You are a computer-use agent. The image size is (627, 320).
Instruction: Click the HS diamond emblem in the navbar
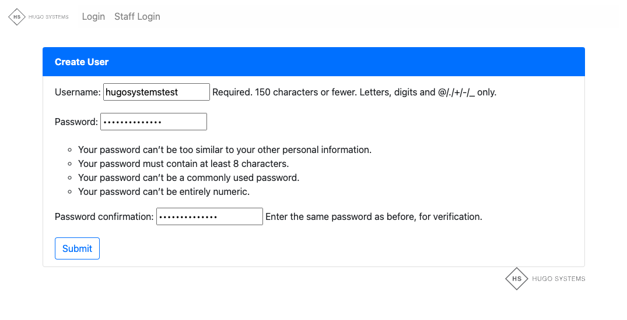pos(17,17)
